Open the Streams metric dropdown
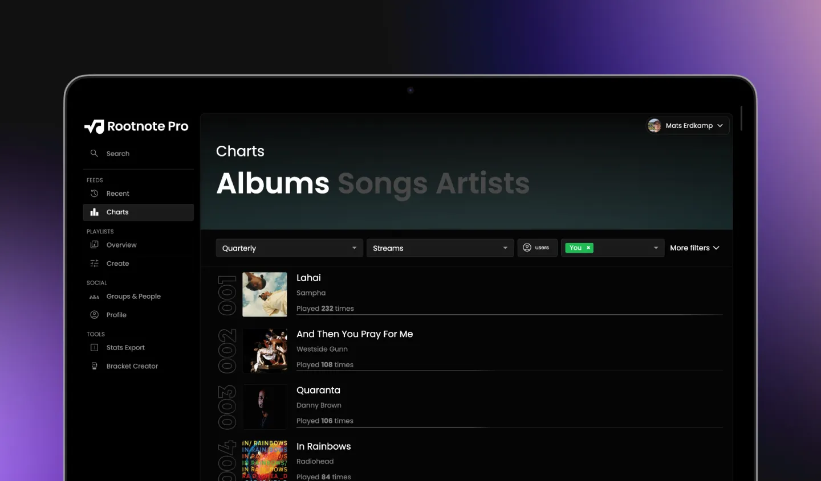Image resolution: width=821 pixels, height=481 pixels. tap(440, 248)
